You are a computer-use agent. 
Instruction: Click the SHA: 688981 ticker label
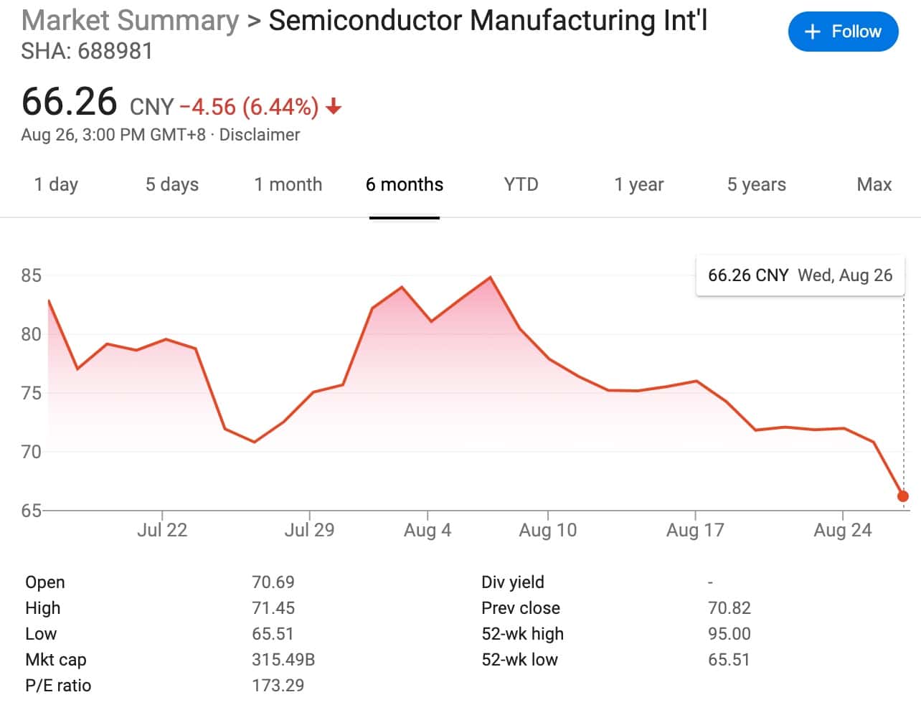86,51
